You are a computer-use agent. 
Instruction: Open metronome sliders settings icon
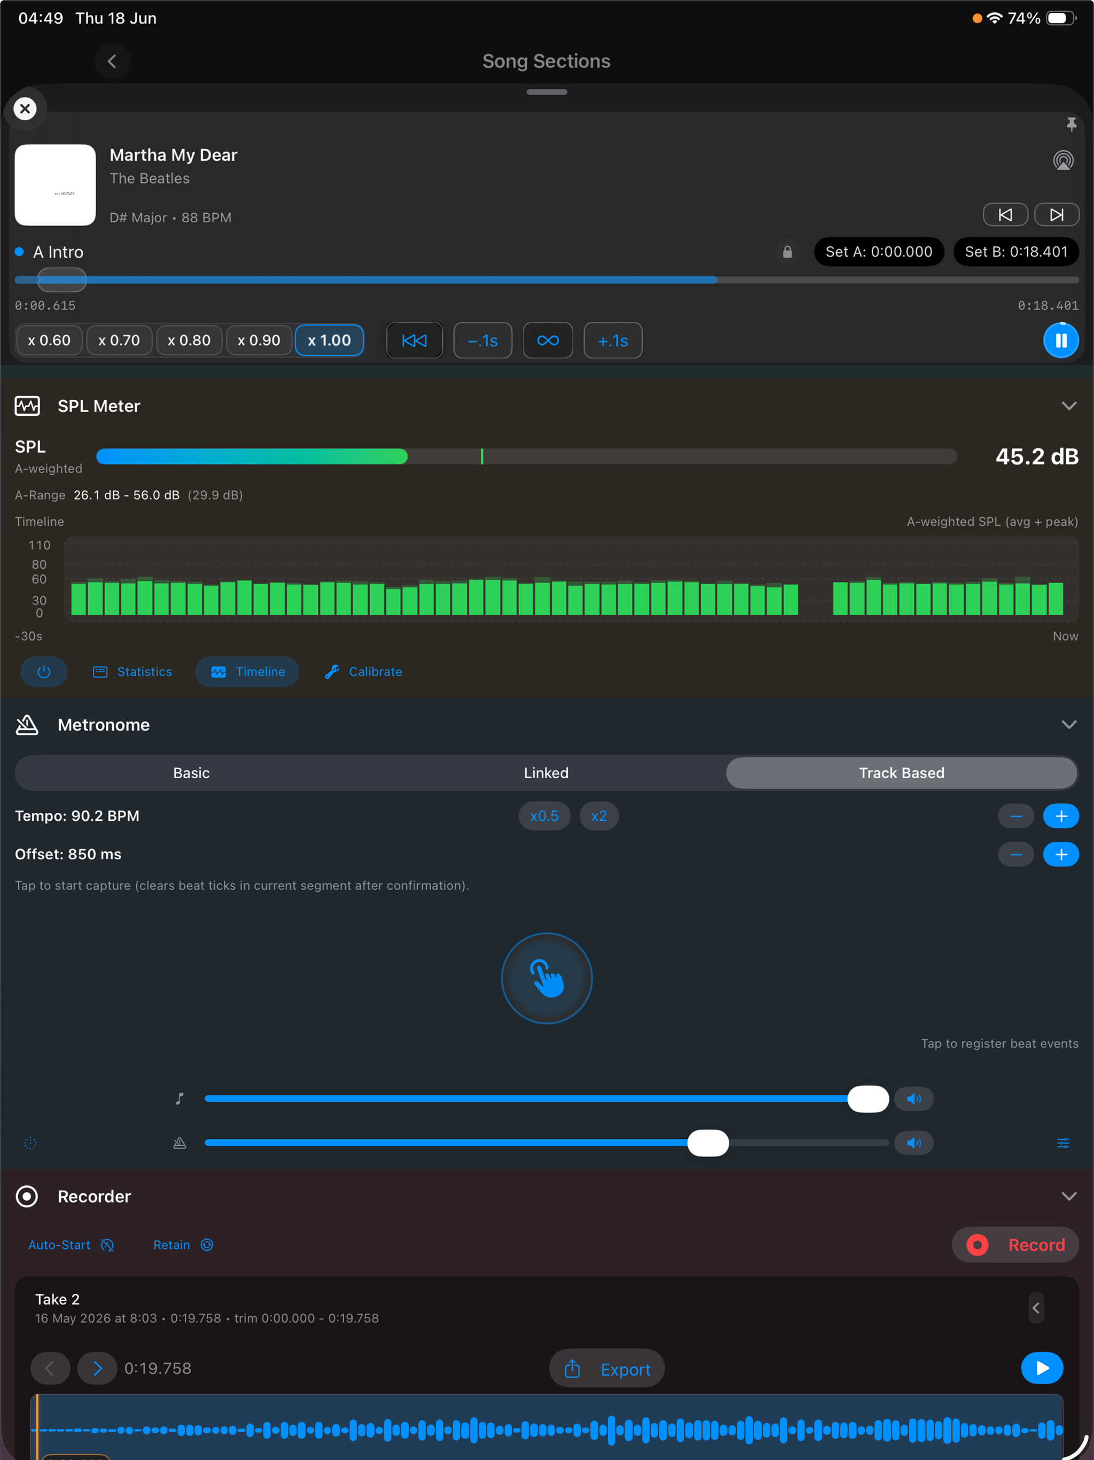tap(1063, 1143)
